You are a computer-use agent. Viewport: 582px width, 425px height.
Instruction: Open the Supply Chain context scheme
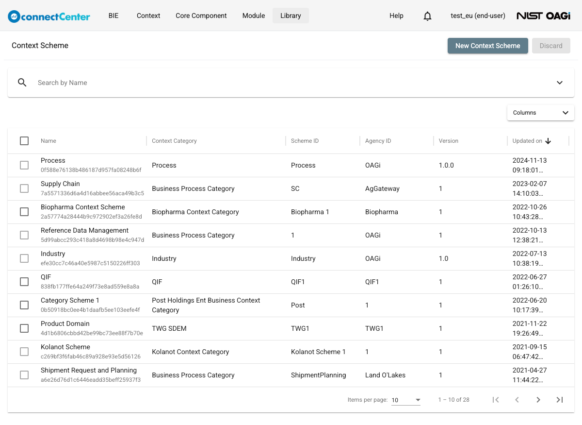[x=60, y=184]
